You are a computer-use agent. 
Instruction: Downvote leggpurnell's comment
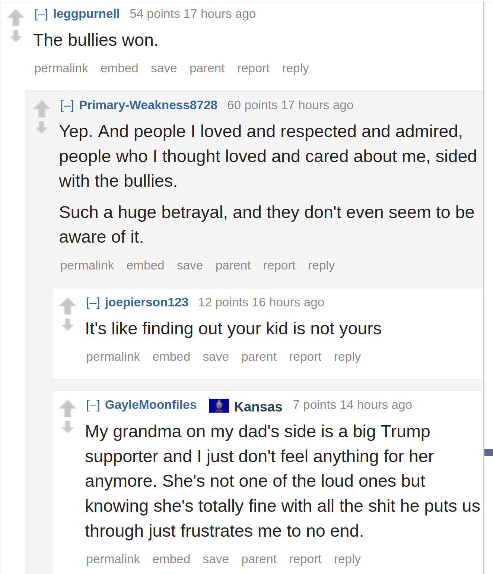[x=16, y=36]
